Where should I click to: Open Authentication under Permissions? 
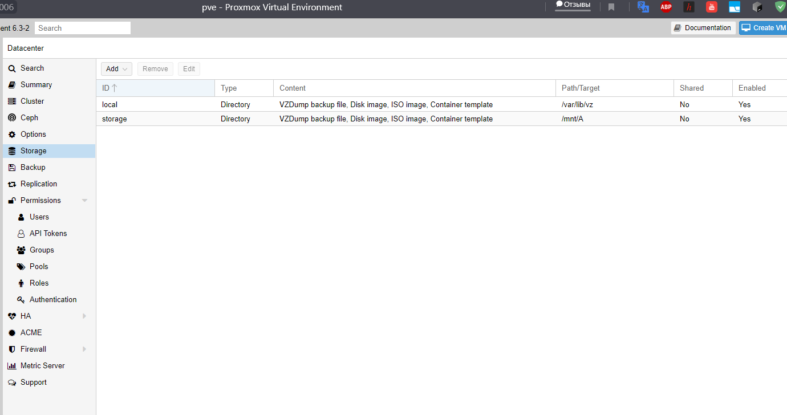(x=53, y=300)
